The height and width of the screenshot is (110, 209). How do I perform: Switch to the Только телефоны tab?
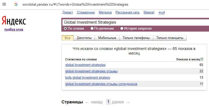pos(136,38)
